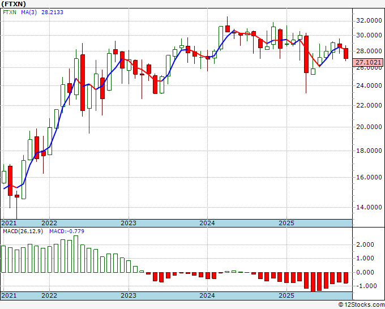Click the 1.000 MACD axis label

pos(365,258)
